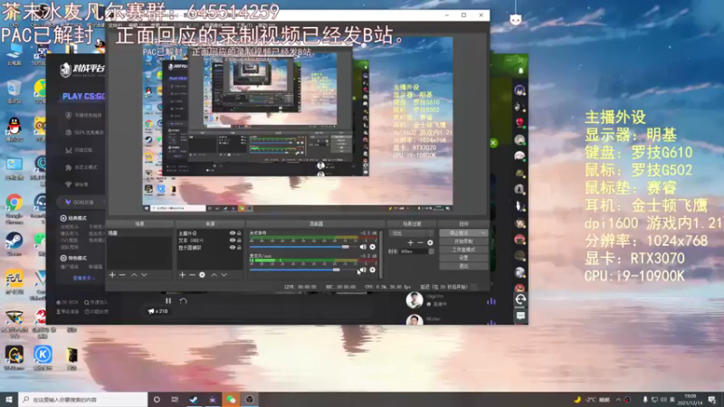Remove selected source with minus icon
Viewport: 724px width, 407px height.
[x=192, y=275]
